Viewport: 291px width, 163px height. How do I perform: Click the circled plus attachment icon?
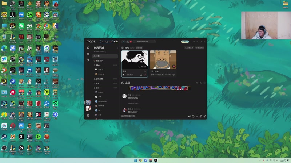click(x=201, y=116)
